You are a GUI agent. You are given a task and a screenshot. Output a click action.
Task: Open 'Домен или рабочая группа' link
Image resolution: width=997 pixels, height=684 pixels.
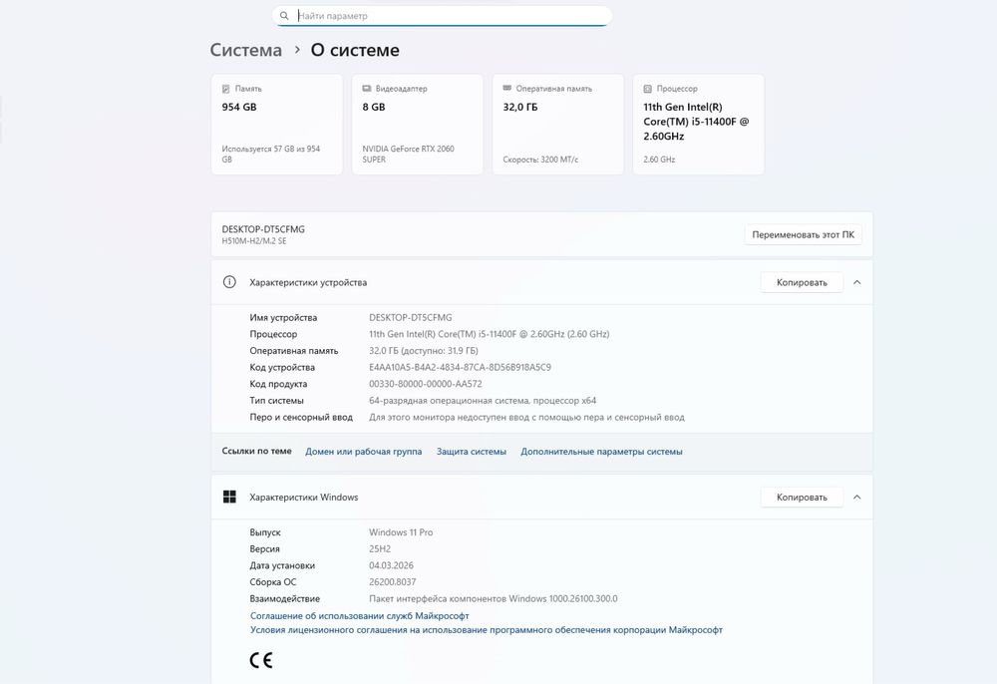(363, 452)
